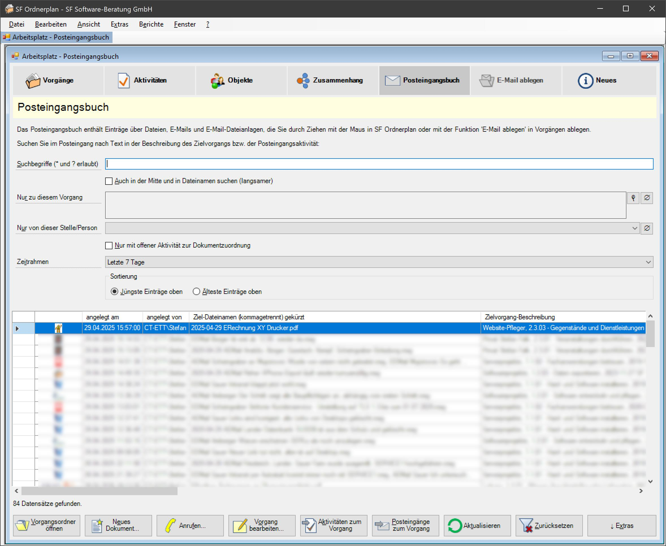The height and width of the screenshot is (546, 666).
Task: Open the Extras dropdown button at bottom
Action: (x=621, y=526)
